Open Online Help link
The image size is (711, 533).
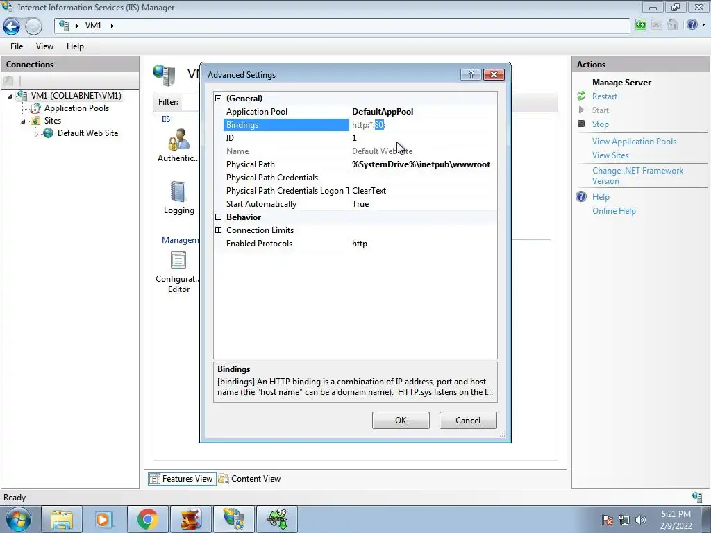pyautogui.click(x=614, y=211)
